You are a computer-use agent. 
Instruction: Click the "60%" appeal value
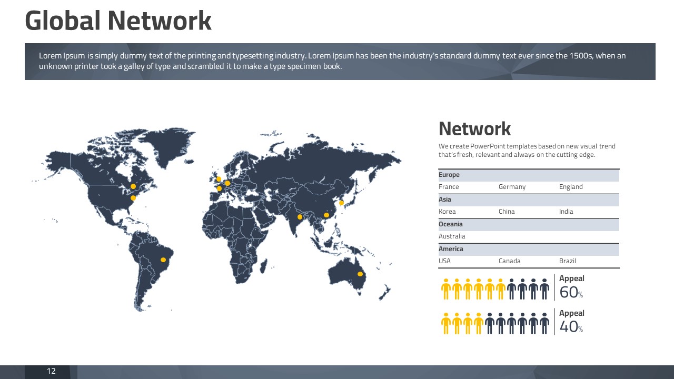(x=571, y=292)
